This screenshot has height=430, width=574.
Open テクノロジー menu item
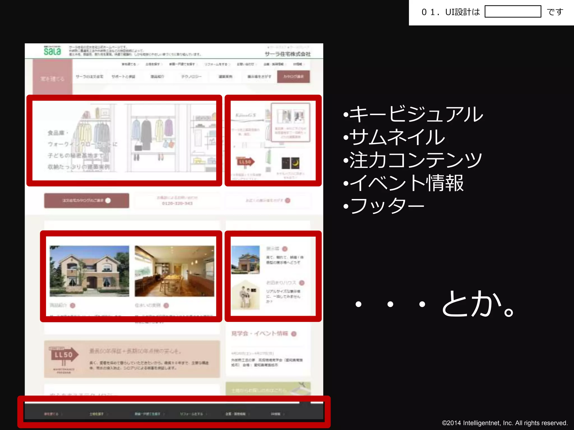(191, 76)
